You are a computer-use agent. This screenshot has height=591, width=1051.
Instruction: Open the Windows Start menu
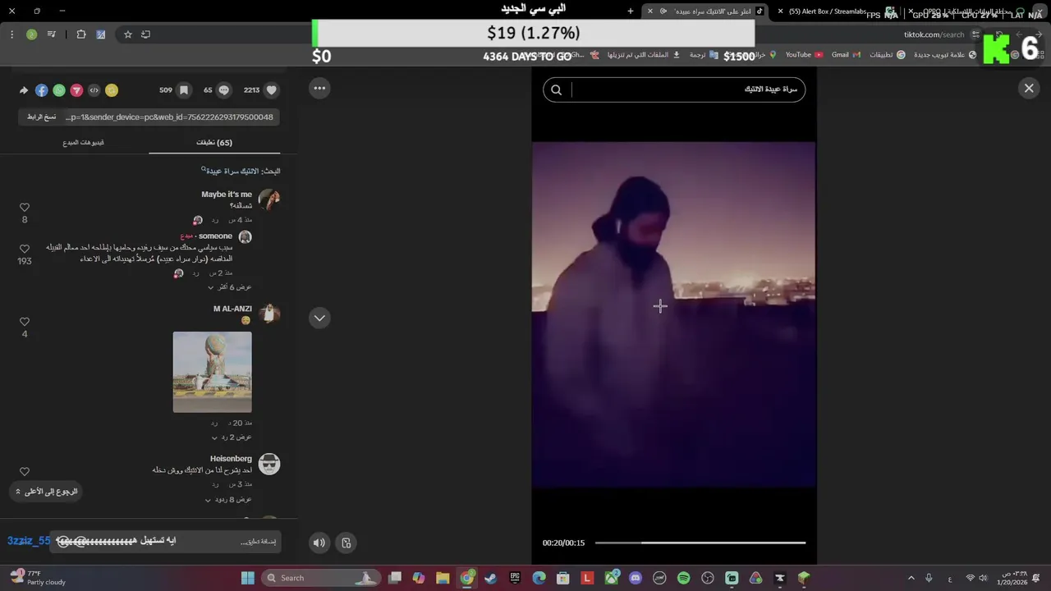247,578
